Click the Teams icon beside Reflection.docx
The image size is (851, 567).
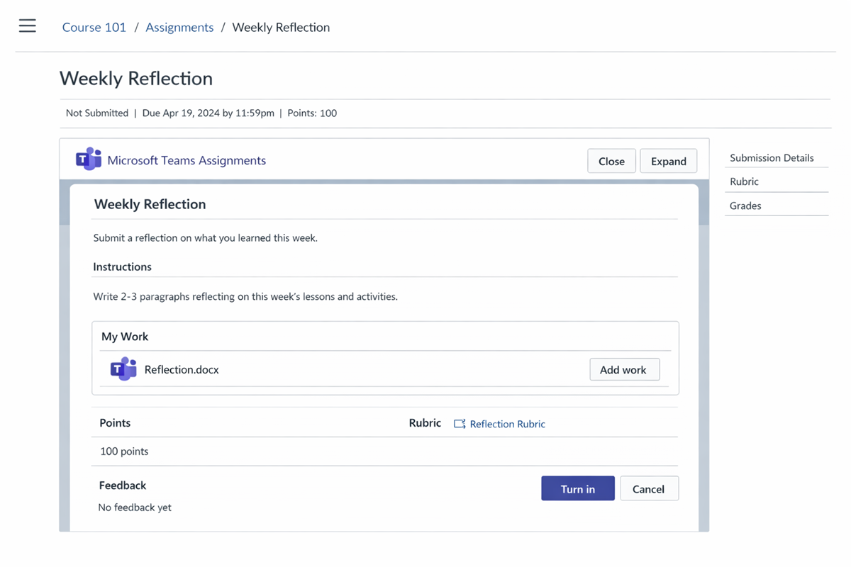tap(123, 369)
